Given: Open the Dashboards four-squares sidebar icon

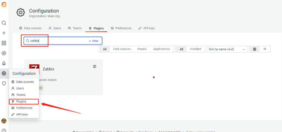Looking at the screenshot, I should (x=4, y=43).
